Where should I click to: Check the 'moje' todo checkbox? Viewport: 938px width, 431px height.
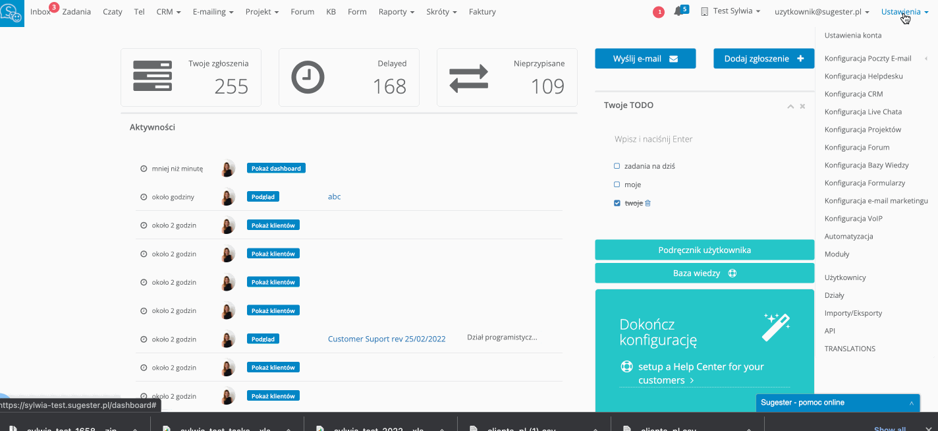point(617,185)
